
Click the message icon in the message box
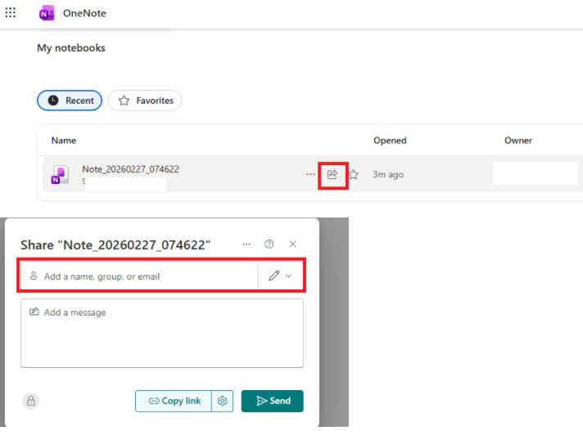click(34, 312)
